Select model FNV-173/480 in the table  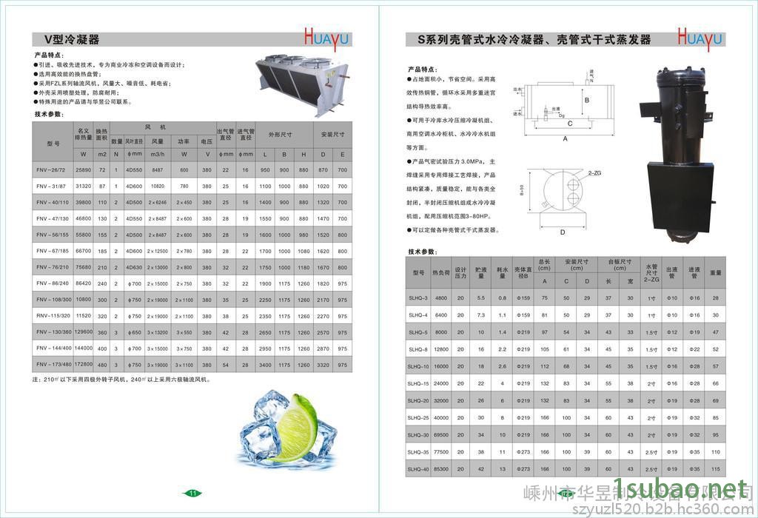pos(53,365)
